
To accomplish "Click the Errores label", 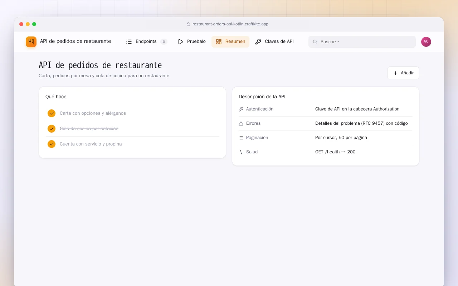I will [x=253, y=123].
